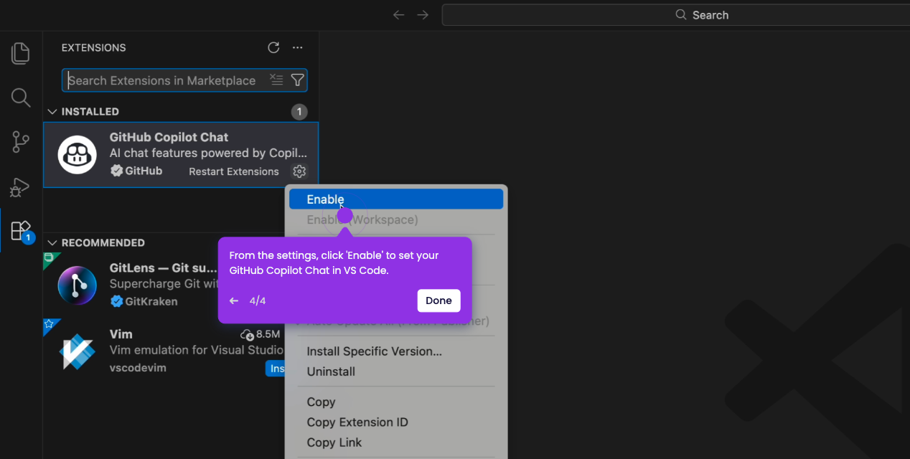Click Done in the tutorial tooltip
Viewport: 910px width, 459px height.
click(438, 301)
